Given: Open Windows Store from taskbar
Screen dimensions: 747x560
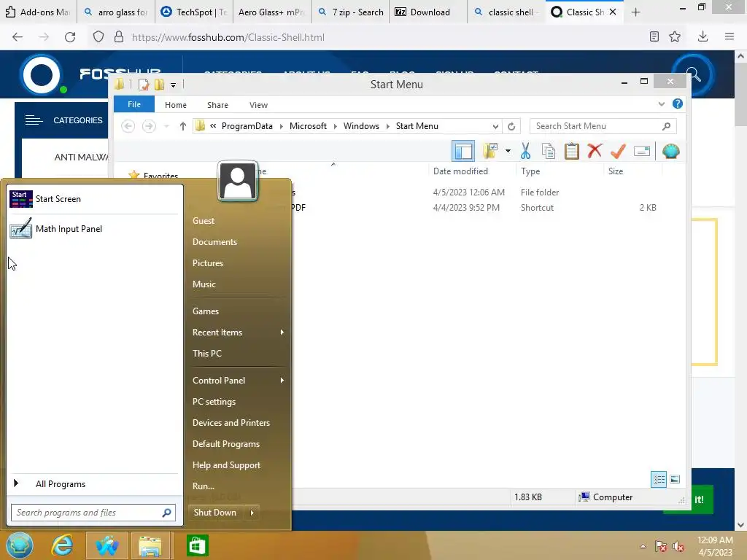Looking at the screenshot, I should point(197,545).
